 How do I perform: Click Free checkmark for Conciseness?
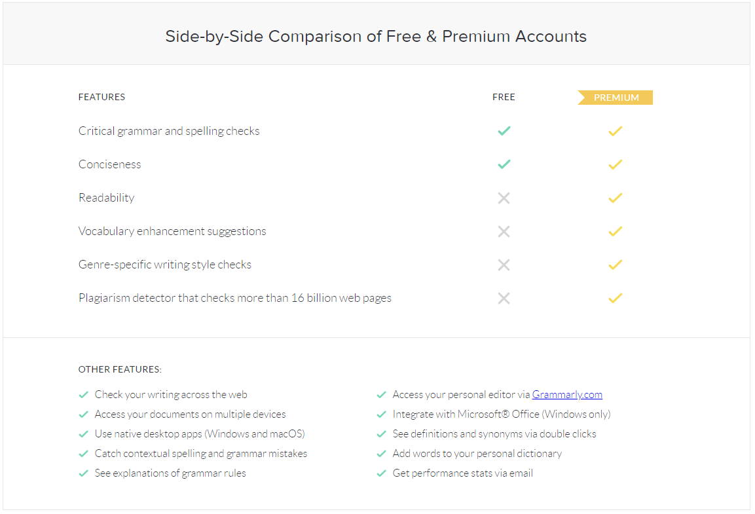[x=504, y=164]
